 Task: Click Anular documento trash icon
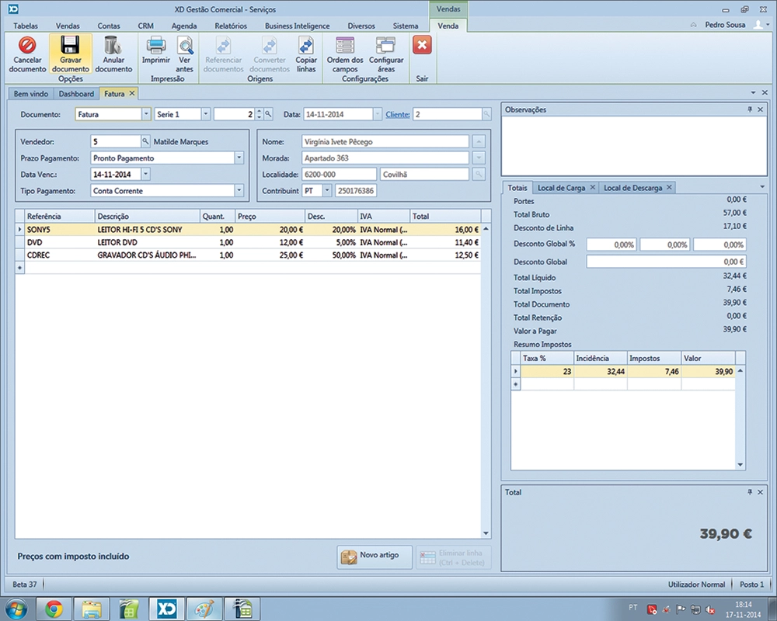pyautogui.click(x=113, y=46)
